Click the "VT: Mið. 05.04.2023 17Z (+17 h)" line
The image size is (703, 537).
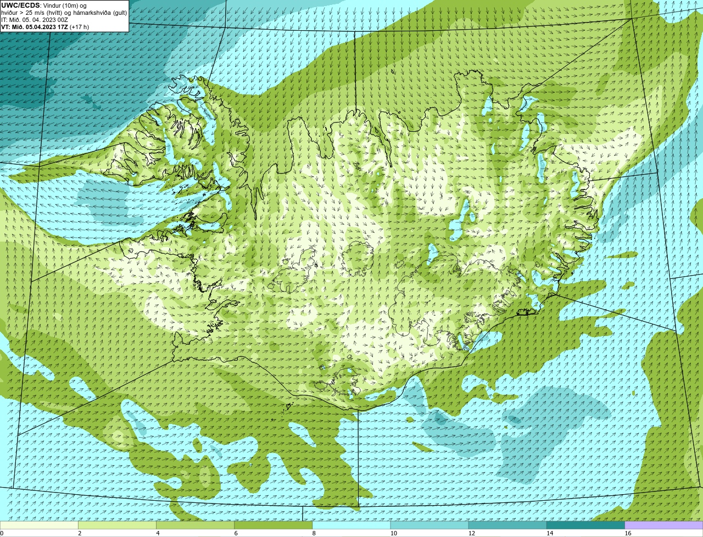(45, 27)
